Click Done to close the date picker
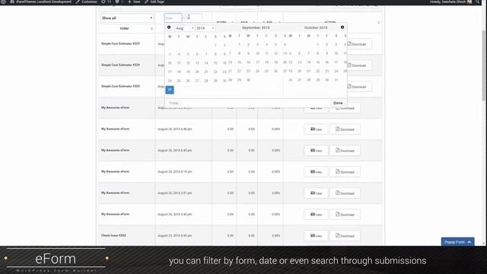 coord(338,103)
